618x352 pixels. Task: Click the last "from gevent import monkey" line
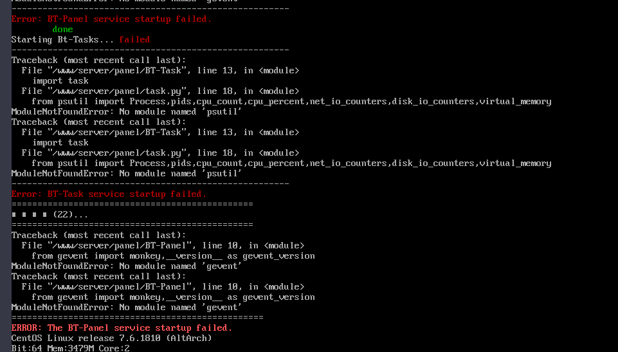pos(173,297)
